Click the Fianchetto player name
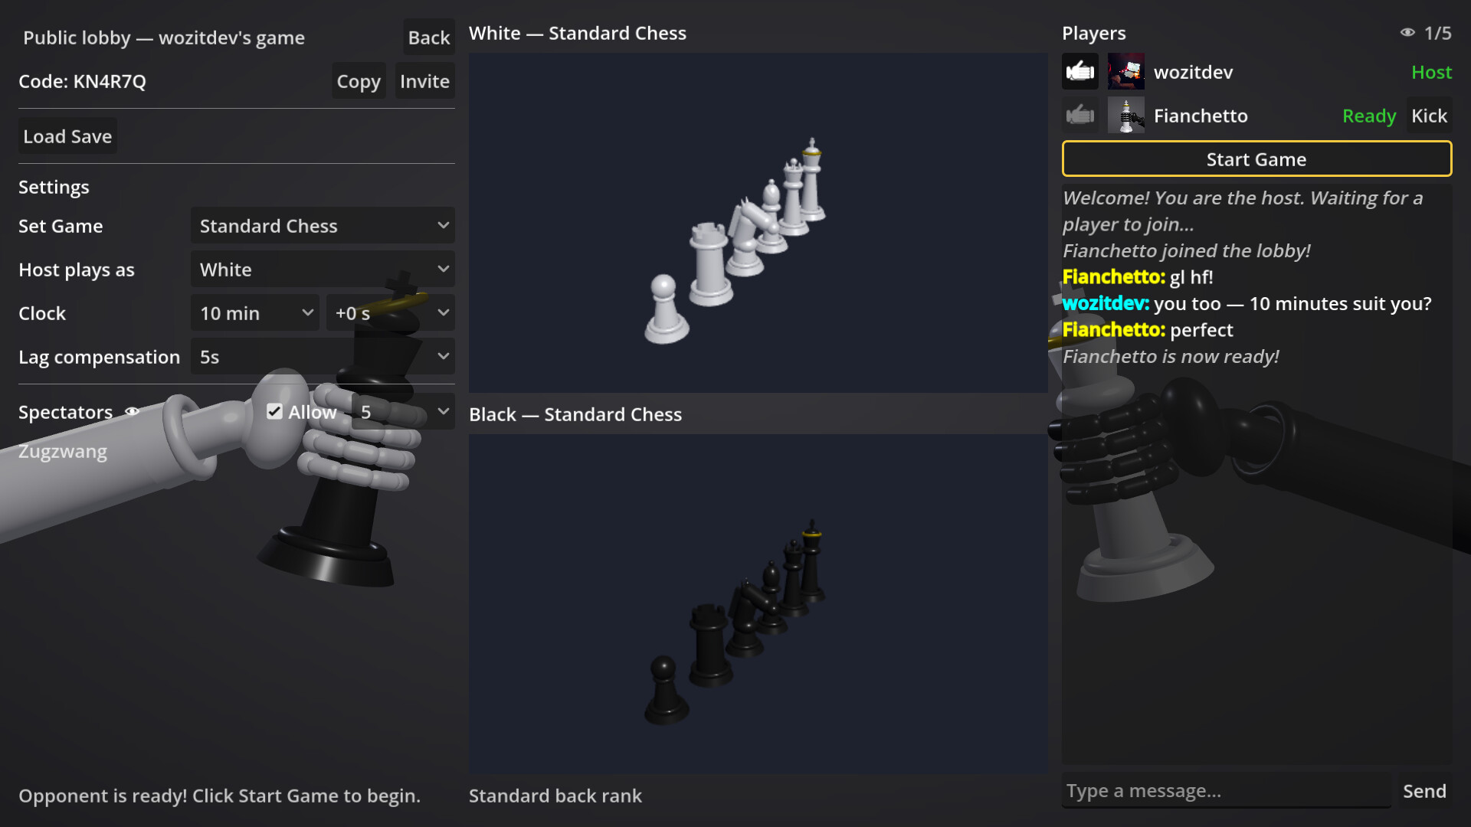The image size is (1471, 827). click(x=1201, y=116)
